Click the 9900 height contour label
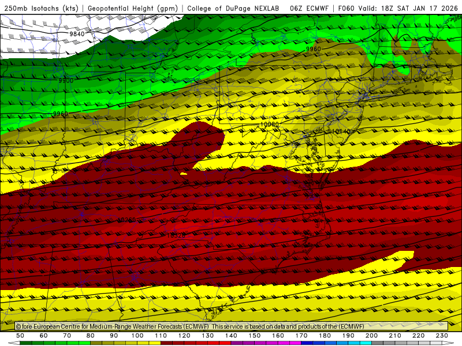Screen dimensions: 462x346 pyautogui.click(x=66, y=81)
